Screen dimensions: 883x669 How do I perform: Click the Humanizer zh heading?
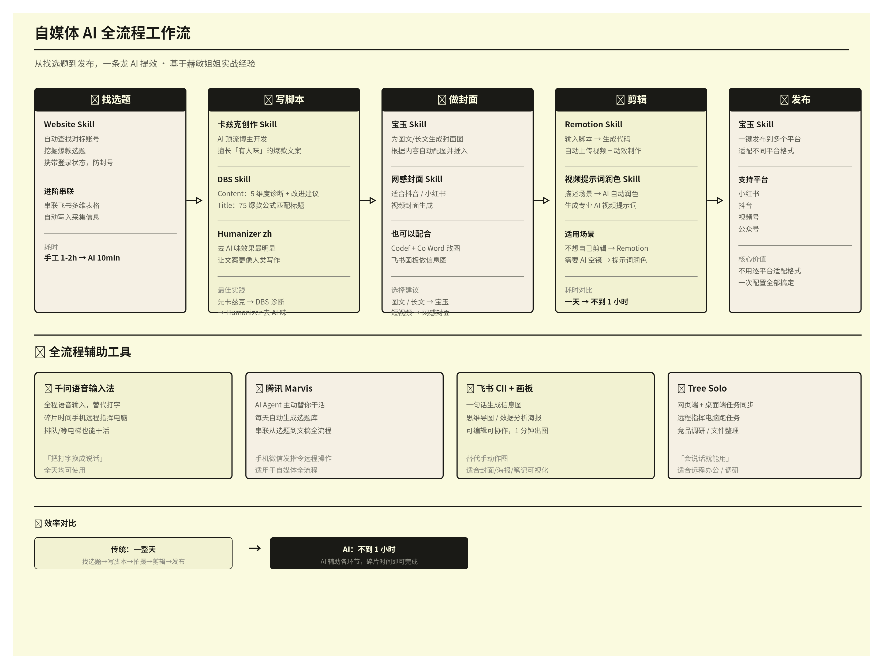click(x=244, y=234)
